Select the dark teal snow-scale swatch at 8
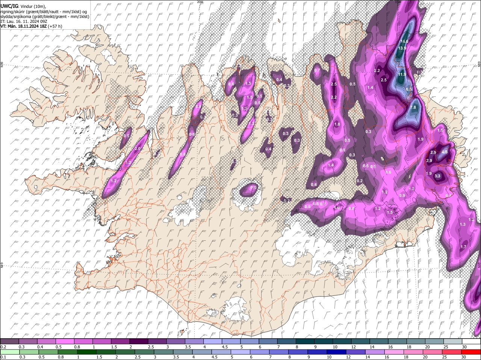Screen dimensions: 481x360 click(305, 342)
